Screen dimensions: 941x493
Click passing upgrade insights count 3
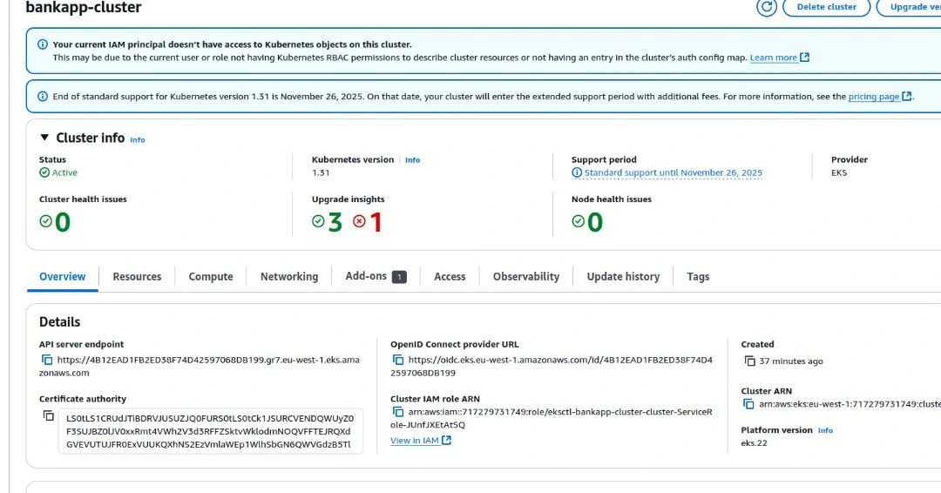(335, 222)
